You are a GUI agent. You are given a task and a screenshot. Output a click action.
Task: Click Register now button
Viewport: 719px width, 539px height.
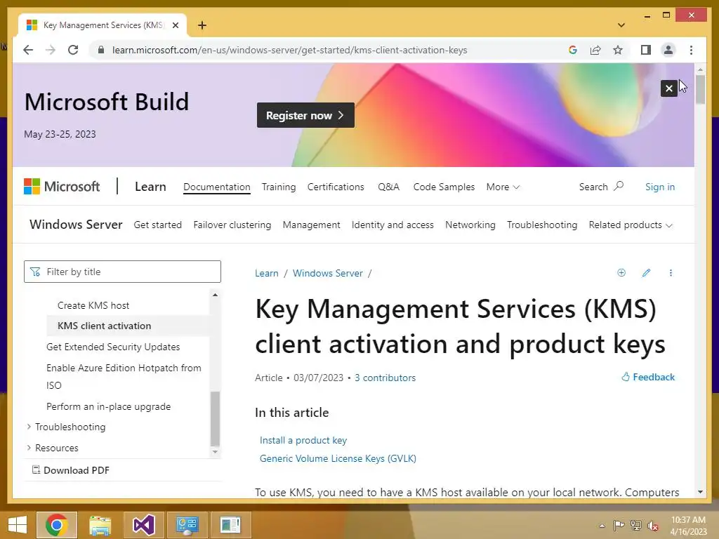pos(305,115)
